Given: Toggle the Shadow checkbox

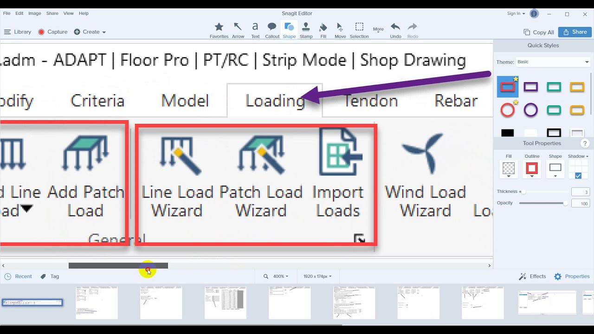Looking at the screenshot, I should click(x=578, y=176).
